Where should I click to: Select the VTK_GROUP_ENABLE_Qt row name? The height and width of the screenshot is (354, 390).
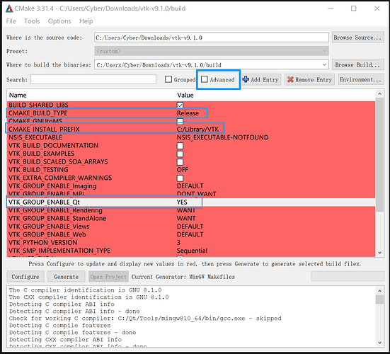(x=44, y=202)
